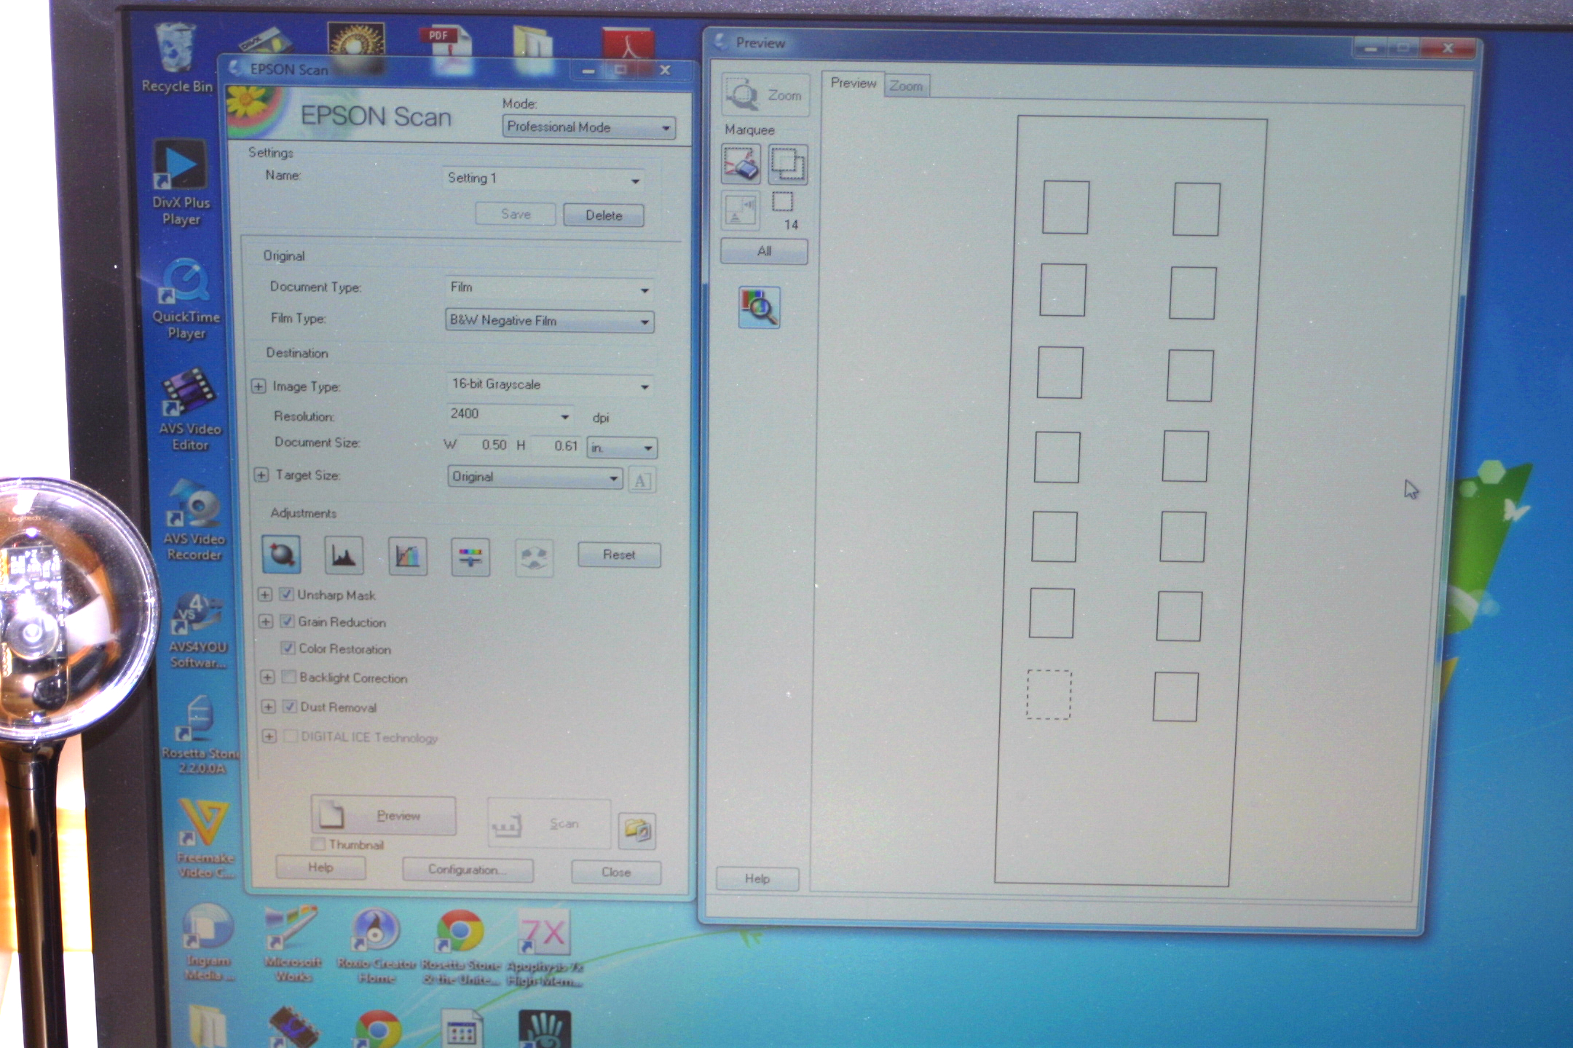Expand the Grain Reduction options
This screenshot has height=1048, width=1573.
[266, 622]
